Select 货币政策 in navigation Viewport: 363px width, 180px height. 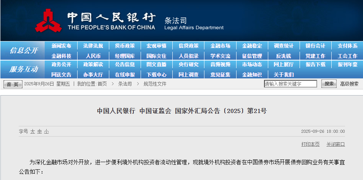click(125, 46)
